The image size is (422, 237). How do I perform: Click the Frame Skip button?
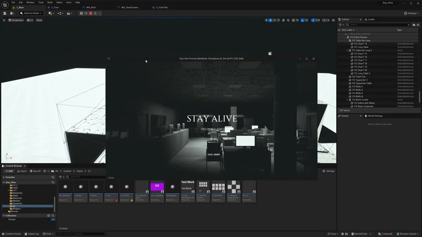86,13
